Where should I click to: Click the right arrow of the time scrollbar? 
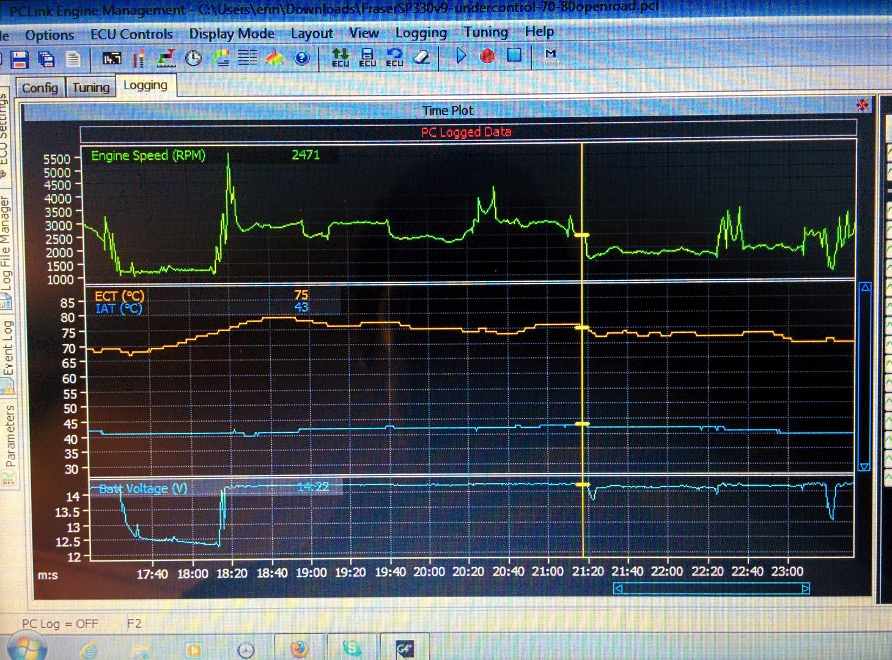[x=806, y=588]
